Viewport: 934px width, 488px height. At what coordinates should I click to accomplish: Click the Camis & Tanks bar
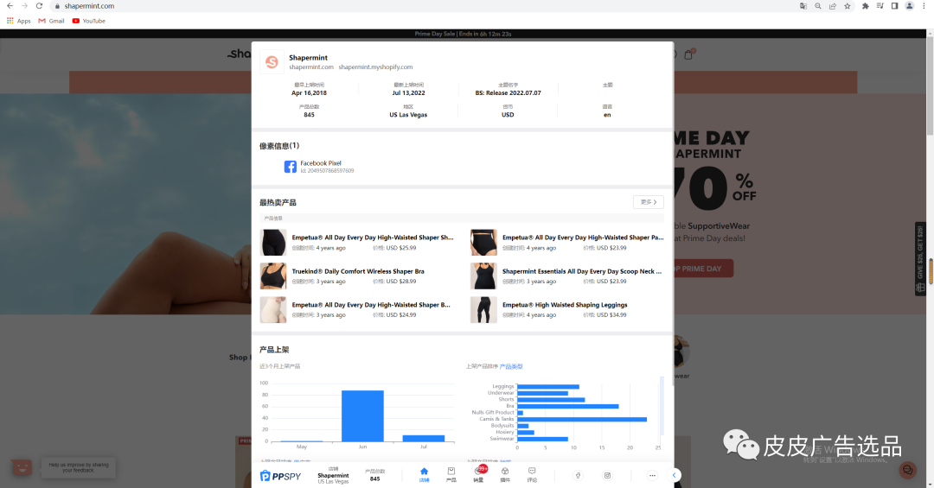(x=582, y=419)
